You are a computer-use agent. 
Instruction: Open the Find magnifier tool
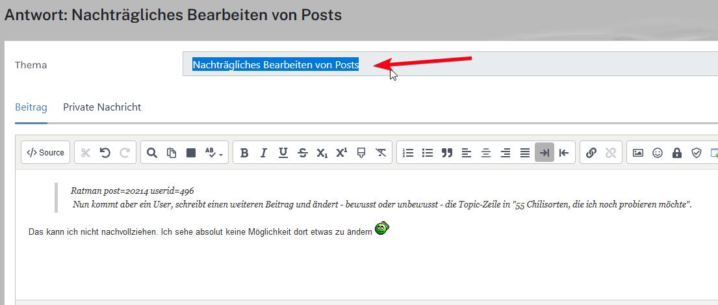151,153
